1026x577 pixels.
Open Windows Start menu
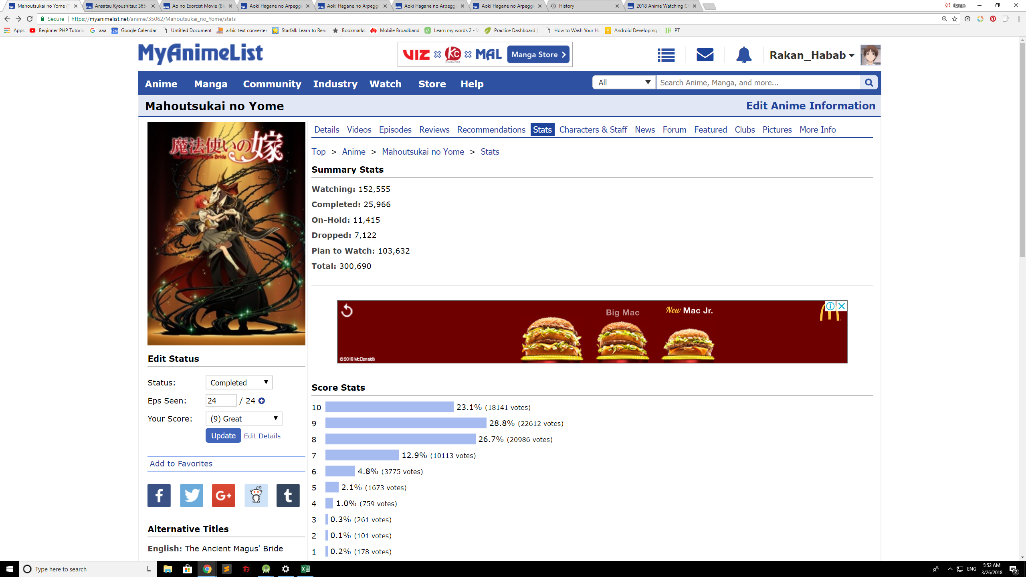(x=10, y=569)
